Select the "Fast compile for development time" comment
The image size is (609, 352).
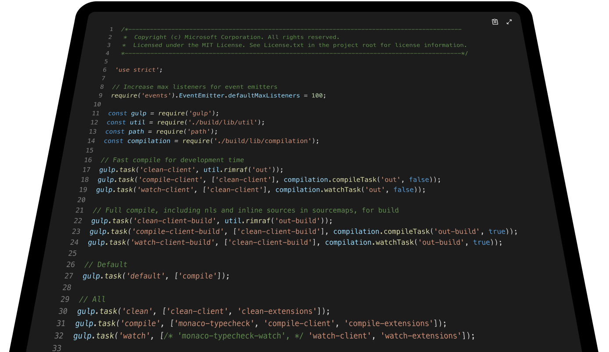pyautogui.click(x=172, y=160)
